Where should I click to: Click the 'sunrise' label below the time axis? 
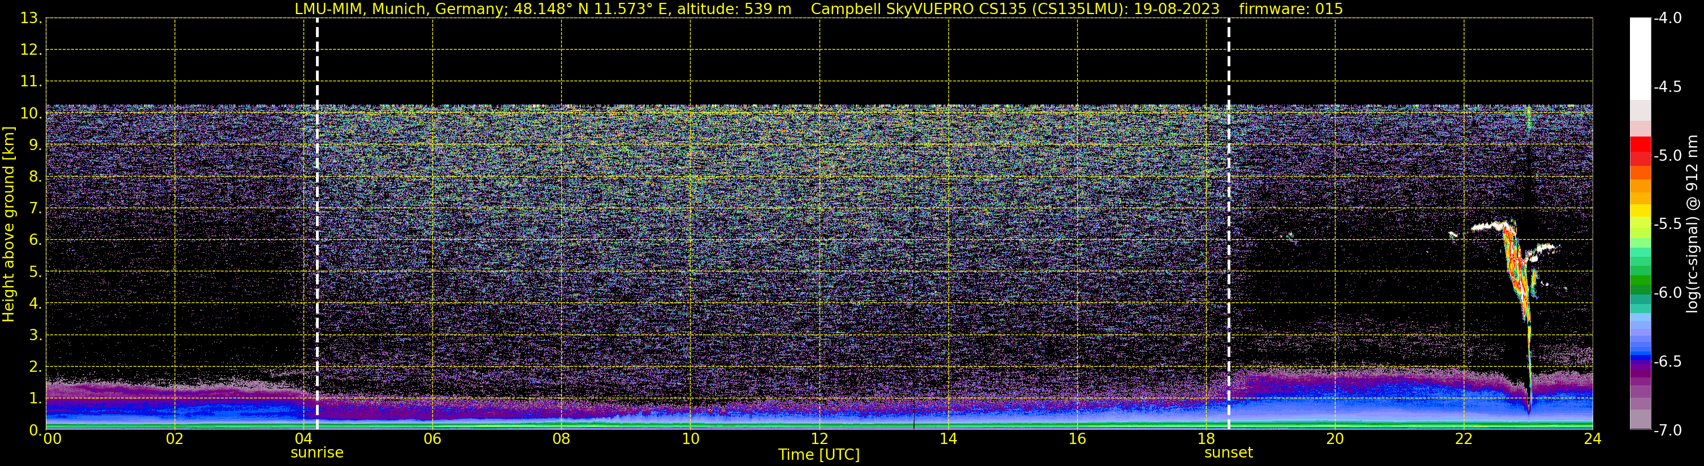(x=317, y=453)
